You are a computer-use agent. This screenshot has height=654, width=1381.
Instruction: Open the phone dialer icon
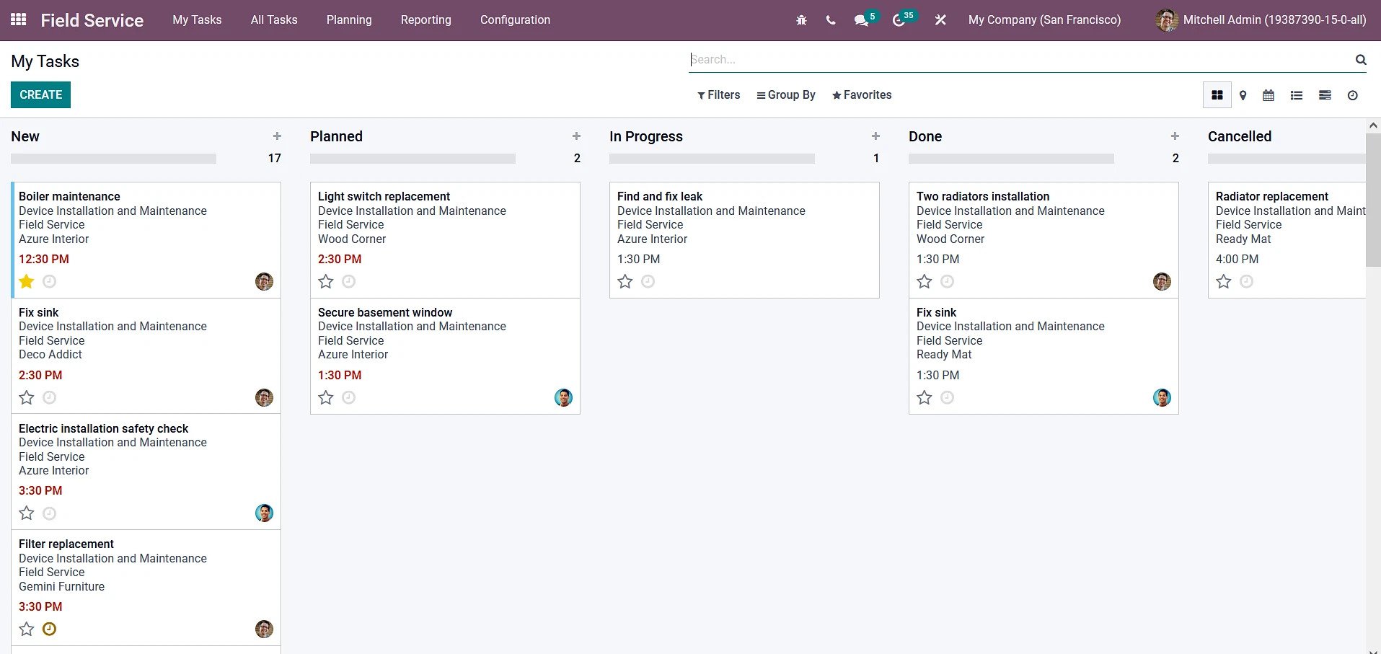coord(831,19)
